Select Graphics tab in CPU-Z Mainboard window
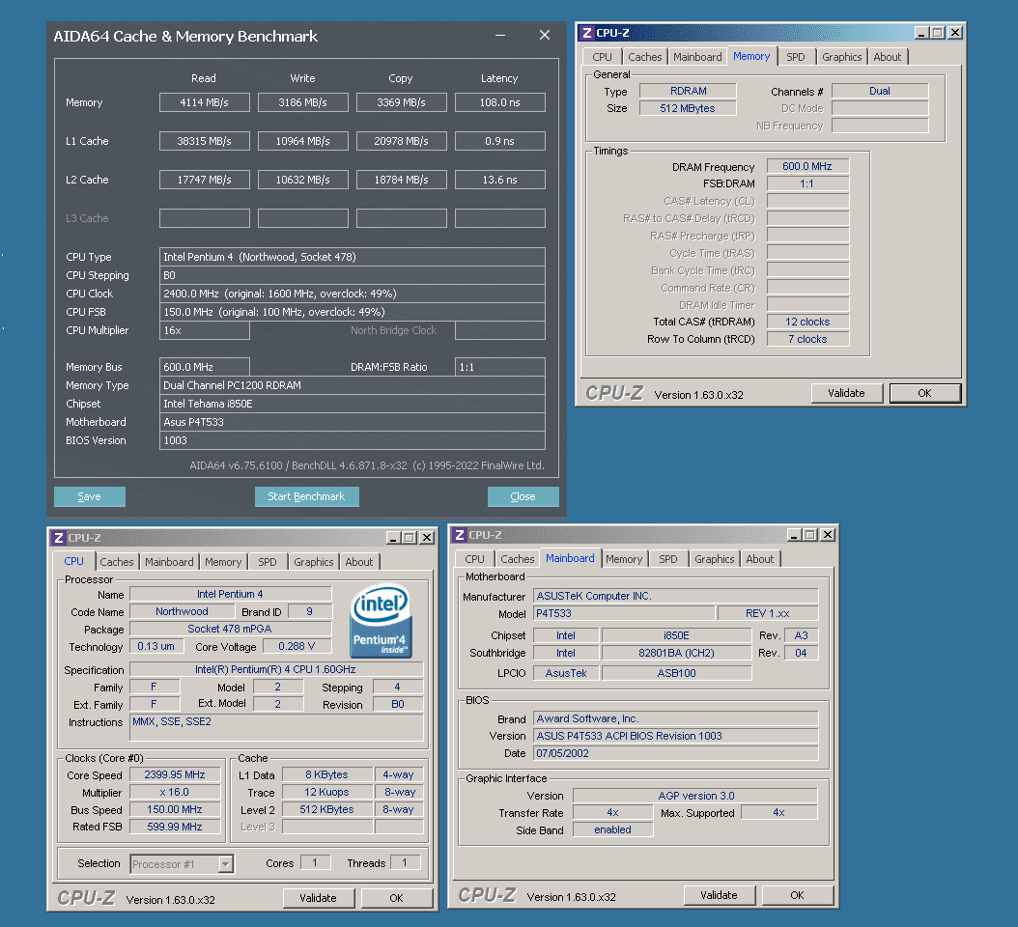1018x927 pixels. pos(714,559)
